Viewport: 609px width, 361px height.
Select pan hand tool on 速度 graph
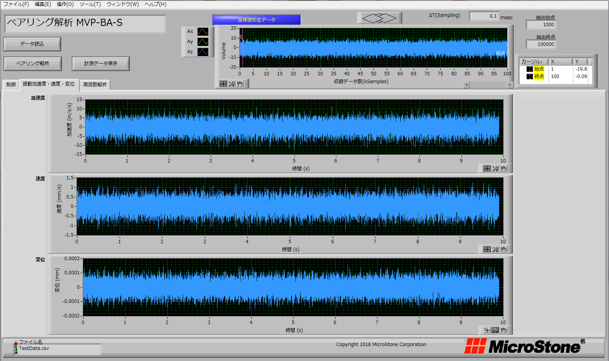tap(503, 249)
